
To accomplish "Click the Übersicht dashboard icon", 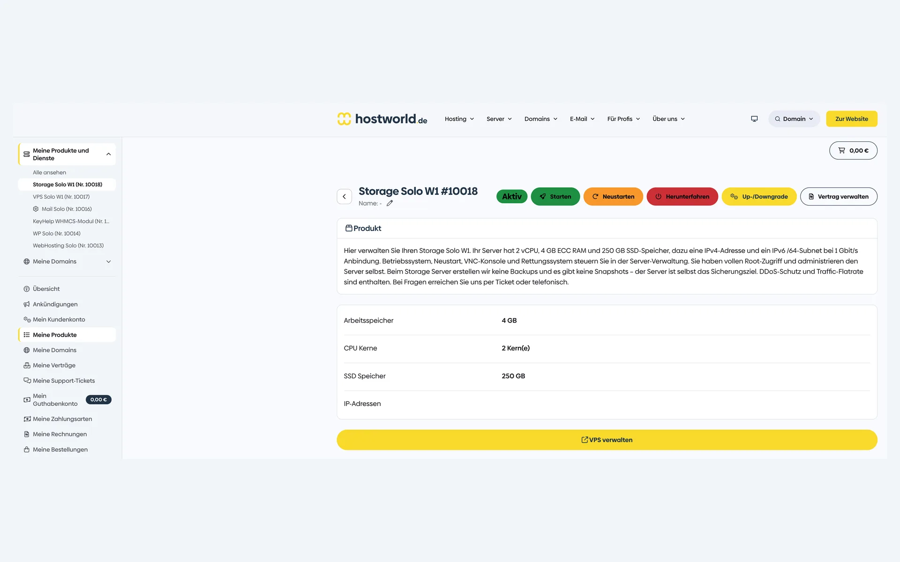I will pos(27,289).
